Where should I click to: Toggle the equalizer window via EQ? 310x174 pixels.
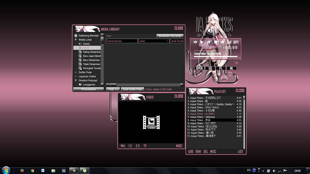(210, 68)
